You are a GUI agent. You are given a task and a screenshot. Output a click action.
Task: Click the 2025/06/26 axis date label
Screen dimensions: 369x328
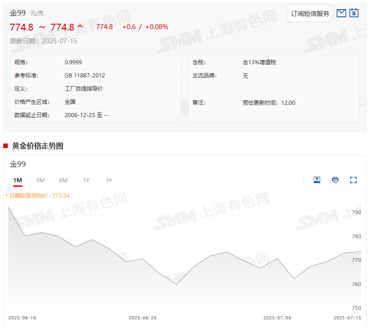(x=143, y=318)
